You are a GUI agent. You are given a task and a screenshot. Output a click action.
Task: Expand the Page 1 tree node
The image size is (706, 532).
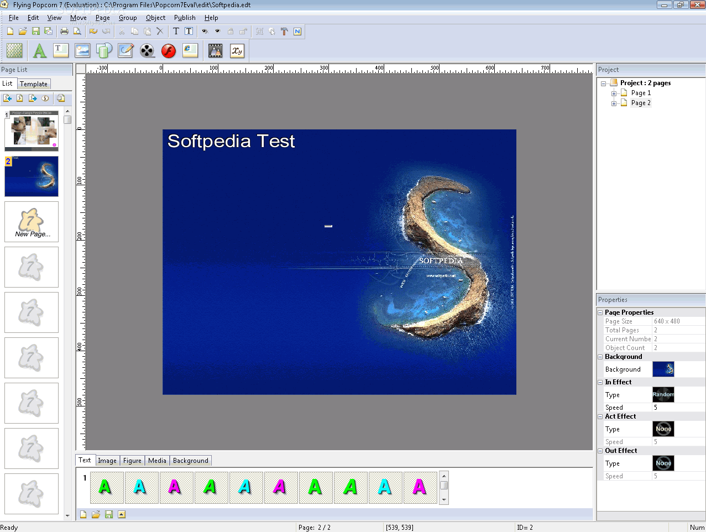tap(614, 93)
